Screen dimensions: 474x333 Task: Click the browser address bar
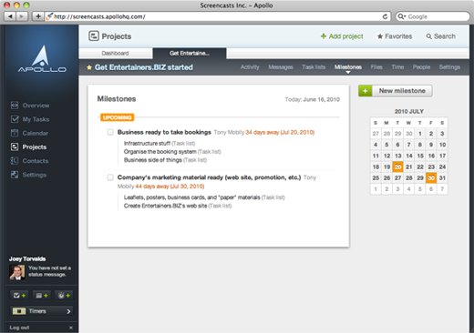point(217,16)
